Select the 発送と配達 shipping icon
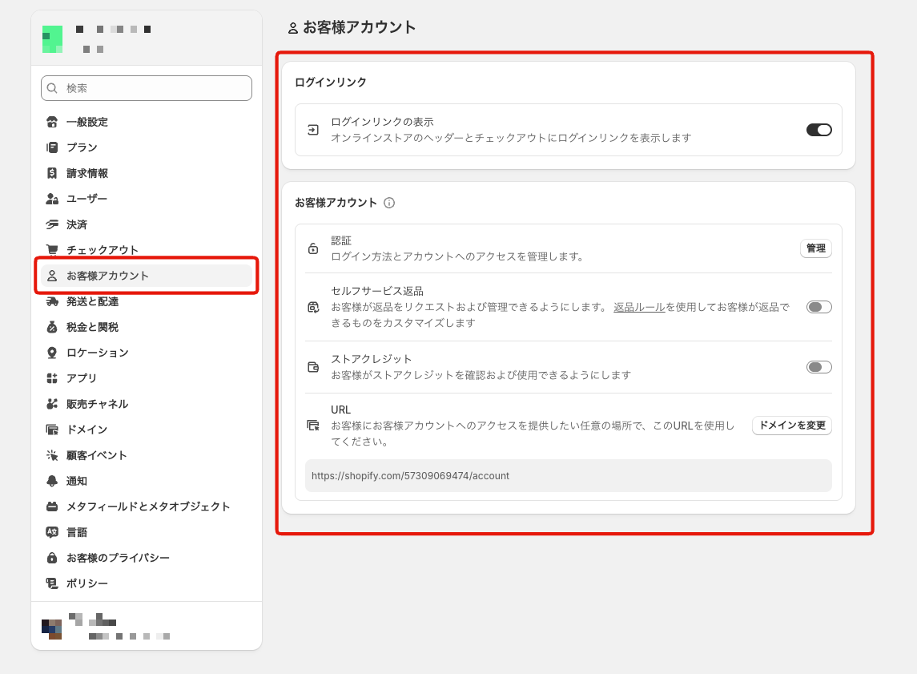917x674 pixels. coord(52,301)
